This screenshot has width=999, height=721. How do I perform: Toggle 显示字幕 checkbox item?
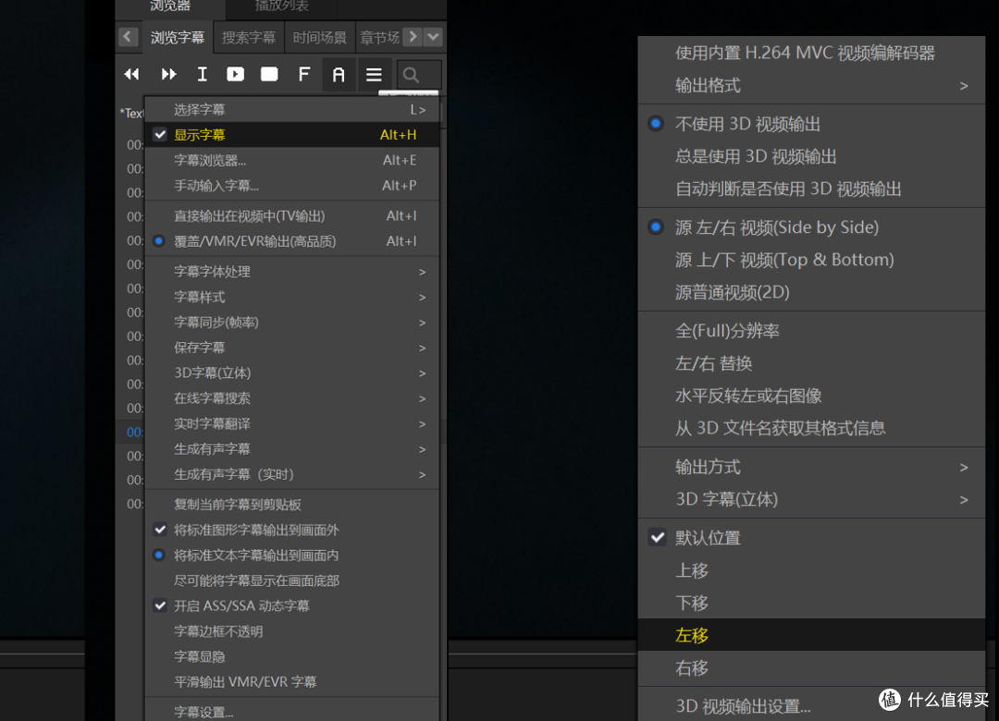coord(292,135)
